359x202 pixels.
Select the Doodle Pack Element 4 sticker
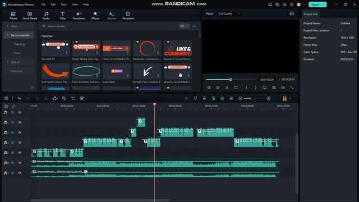pos(147,71)
